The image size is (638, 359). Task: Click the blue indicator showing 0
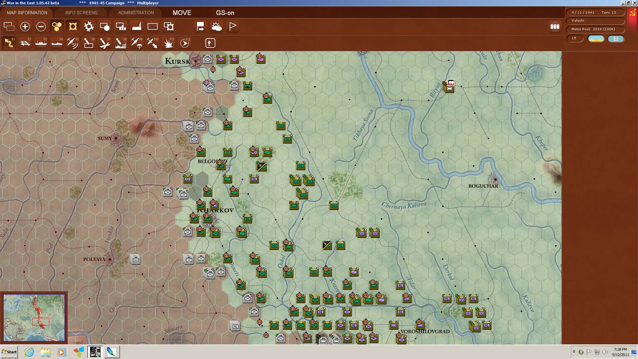tap(616, 39)
